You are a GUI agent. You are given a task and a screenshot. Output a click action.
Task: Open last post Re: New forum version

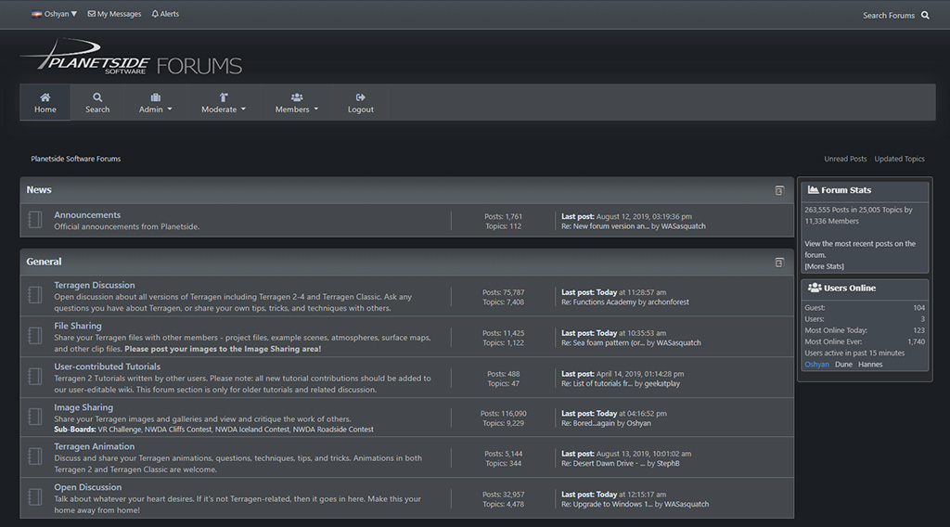(605, 226)
